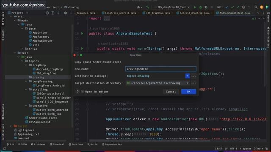This screenshot has width=271, height=152.
Task: Click the main Git branch status widget
Action: point(259,149)
